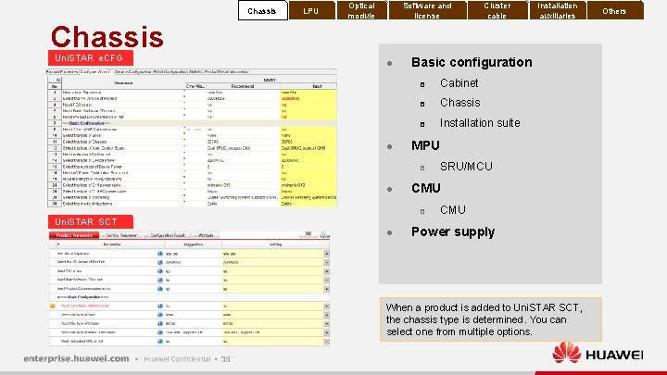Viewport: 667px width, 375px height.
Task: Open Service Configuration tab in eCFG
Action: click(132, 72)
